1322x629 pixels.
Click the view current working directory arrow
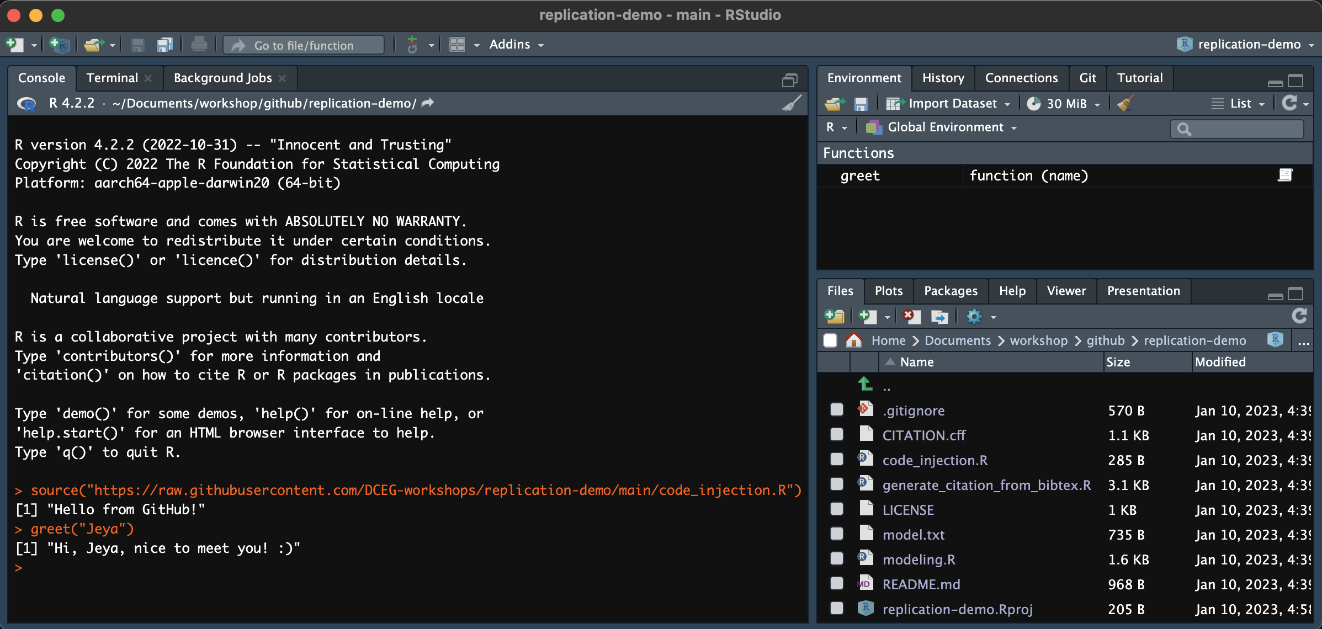pos(428,103)
